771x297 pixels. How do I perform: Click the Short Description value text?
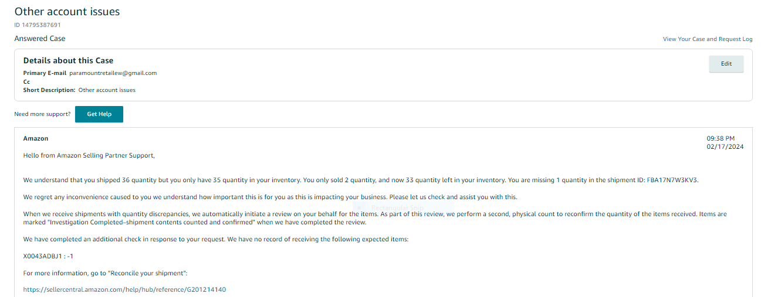107,90
